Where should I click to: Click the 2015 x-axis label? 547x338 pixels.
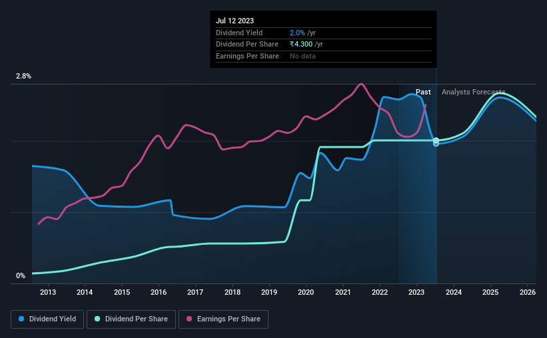coord(122,292)
